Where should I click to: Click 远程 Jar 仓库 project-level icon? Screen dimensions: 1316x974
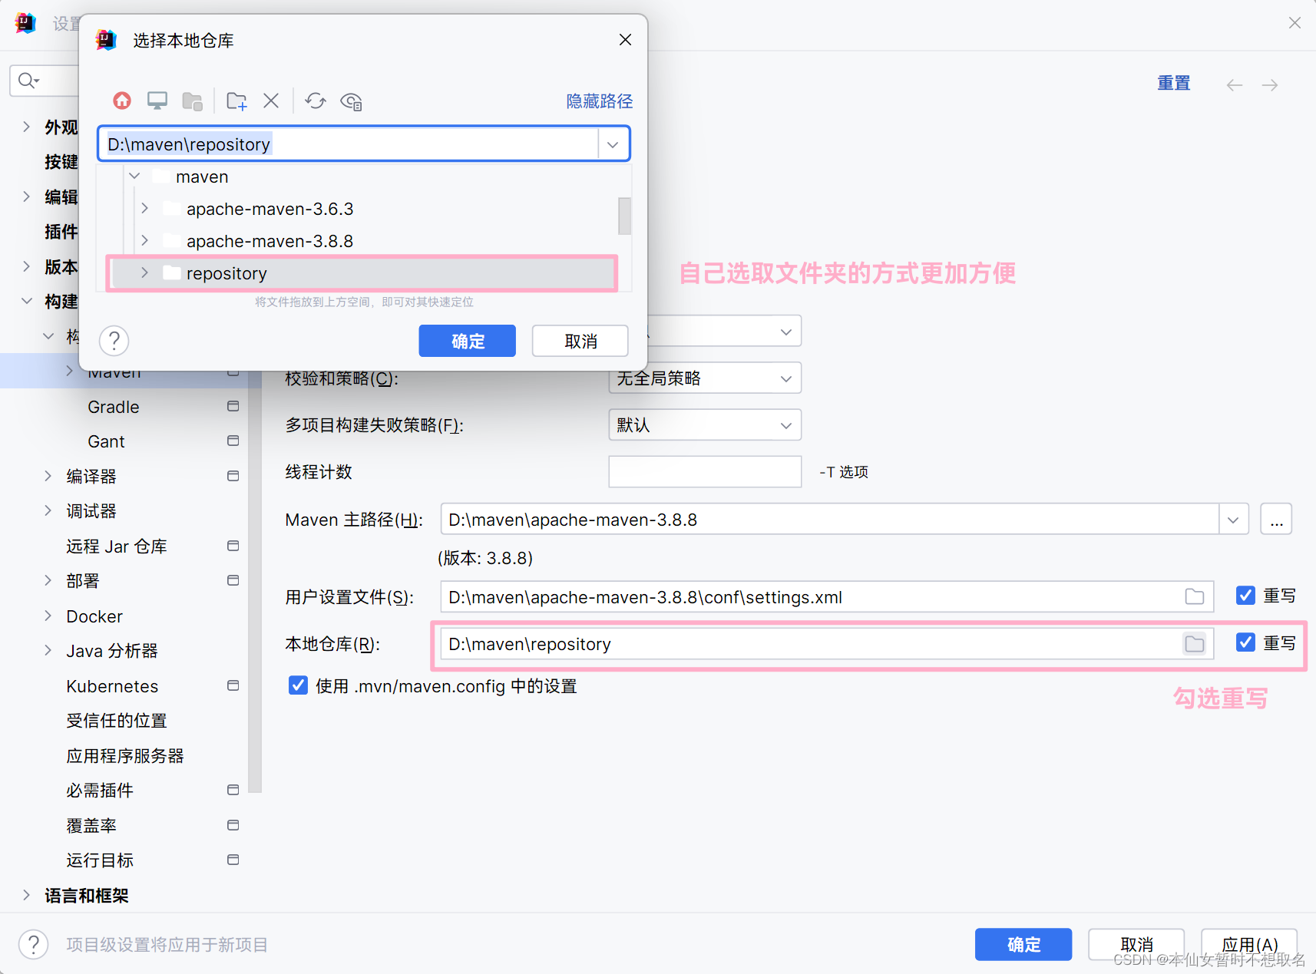click(233, 546)
